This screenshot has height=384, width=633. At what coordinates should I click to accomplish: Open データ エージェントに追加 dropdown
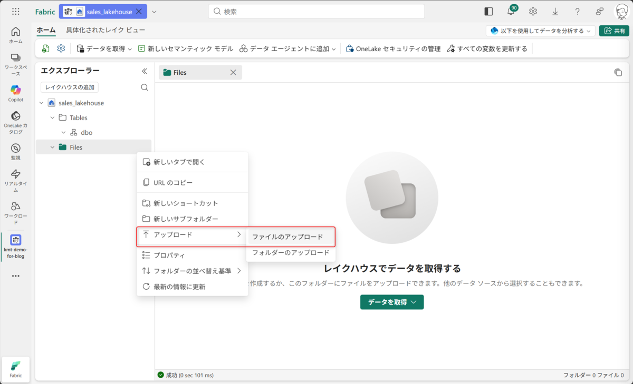tap(287, 48)
